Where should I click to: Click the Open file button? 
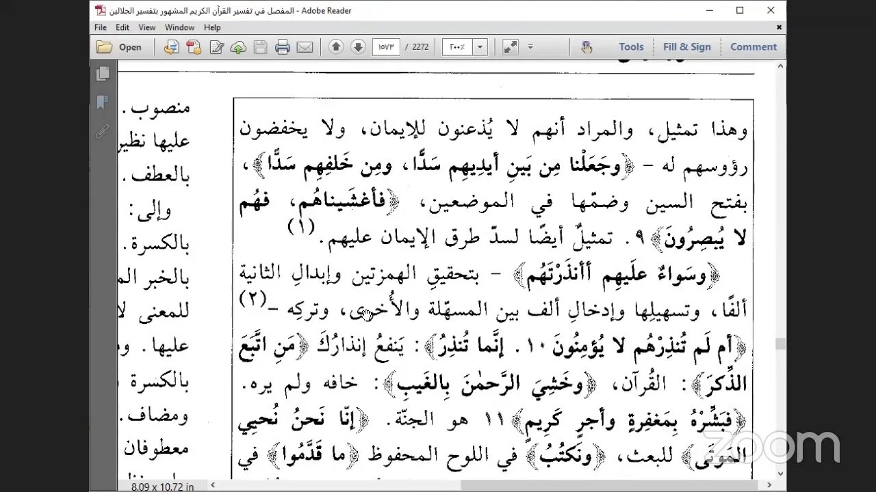(x=119, y=47)
